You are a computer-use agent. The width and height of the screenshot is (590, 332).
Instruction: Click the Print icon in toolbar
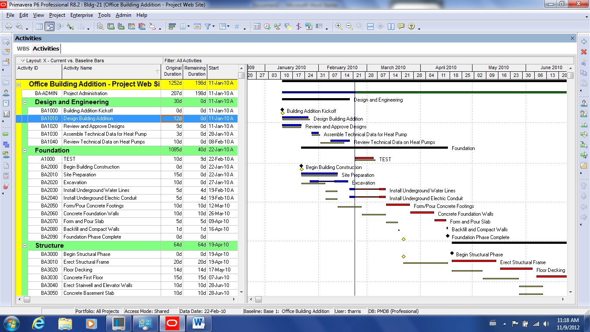point(9,26)
